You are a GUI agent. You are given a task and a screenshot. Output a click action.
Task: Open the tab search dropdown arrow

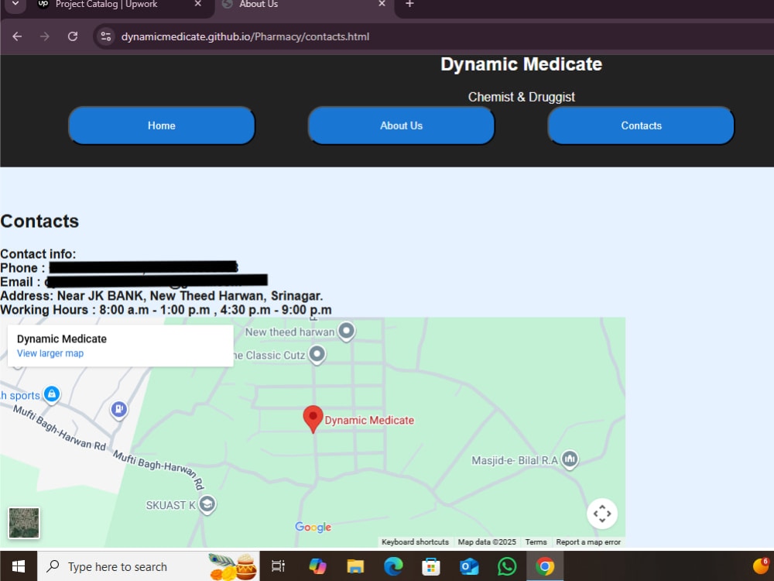point(15,4)
